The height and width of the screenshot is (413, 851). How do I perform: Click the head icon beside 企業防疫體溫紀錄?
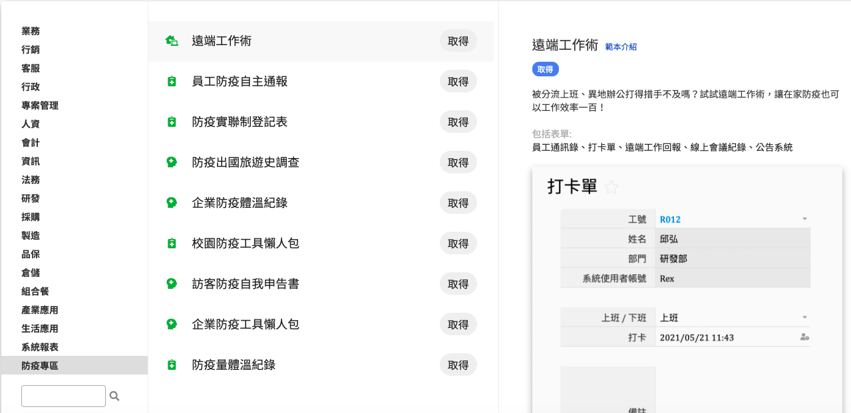point(172,203)
